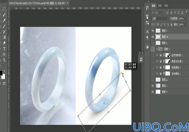The width and height of the screenshot is (189, 132).
Task: Select the Gradient tool
Action: [x=4, y=37]
